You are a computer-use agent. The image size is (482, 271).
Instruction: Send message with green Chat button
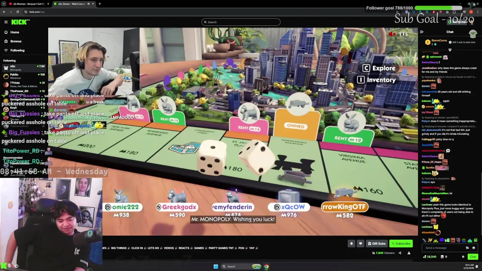[x=473, y=257]
